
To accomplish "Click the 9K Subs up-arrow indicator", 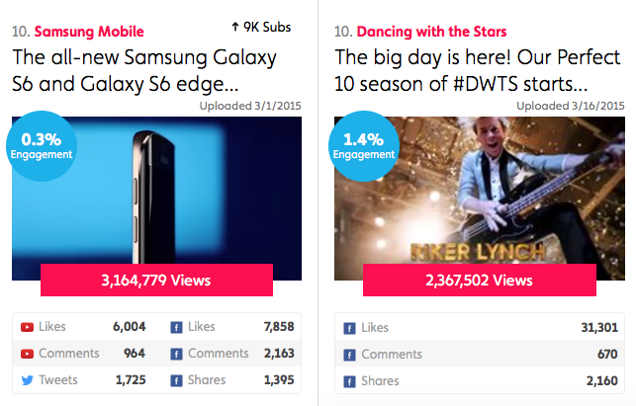I will coord(235,27).
